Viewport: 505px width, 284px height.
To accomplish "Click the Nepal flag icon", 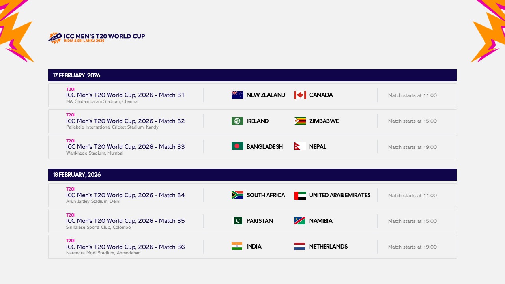I will [300, 146].
